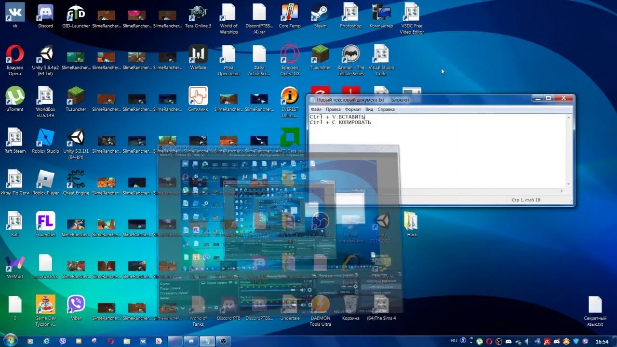This screenshot has width=617, height=347.
Task: Select the Raft Steam desktop icon
Action: coord(15,141)
